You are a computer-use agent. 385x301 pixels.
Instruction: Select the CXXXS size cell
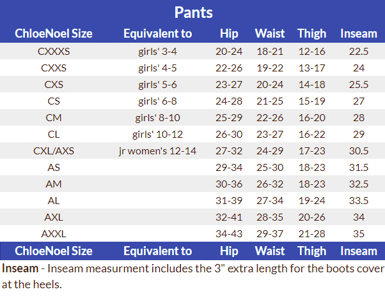click(x=54, y=52)
